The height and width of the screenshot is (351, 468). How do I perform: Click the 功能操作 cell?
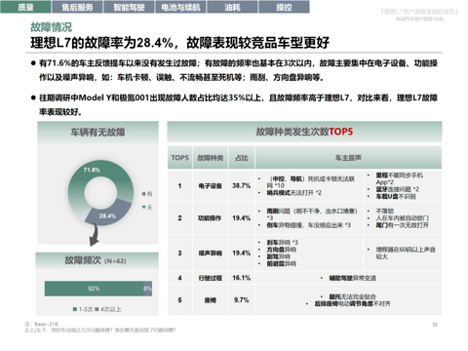point(211,218)
